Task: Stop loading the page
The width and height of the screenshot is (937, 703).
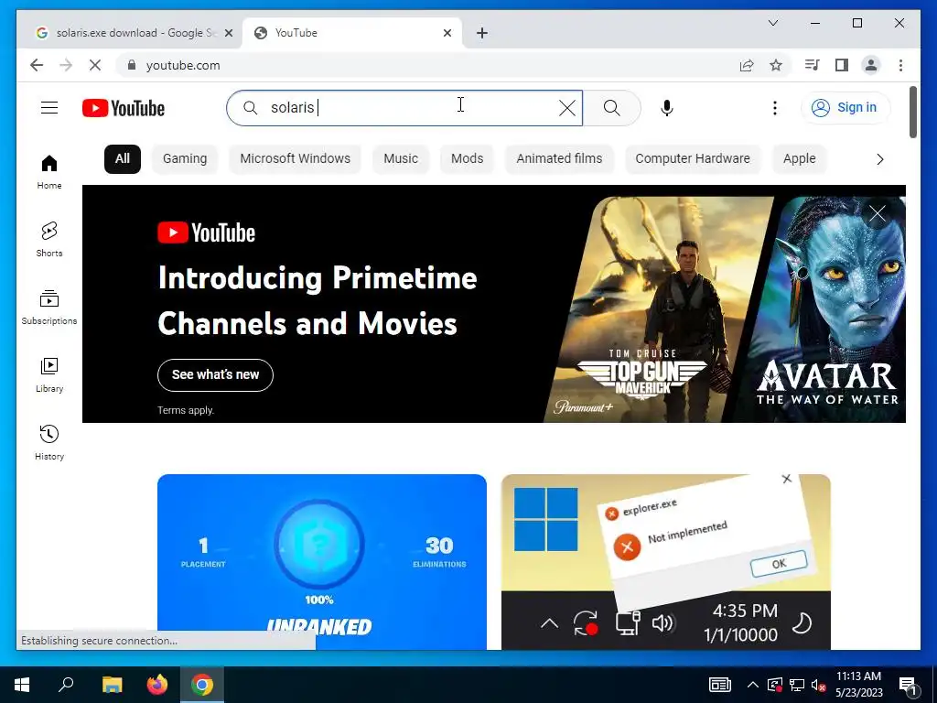Action: [x=95, y=65]
